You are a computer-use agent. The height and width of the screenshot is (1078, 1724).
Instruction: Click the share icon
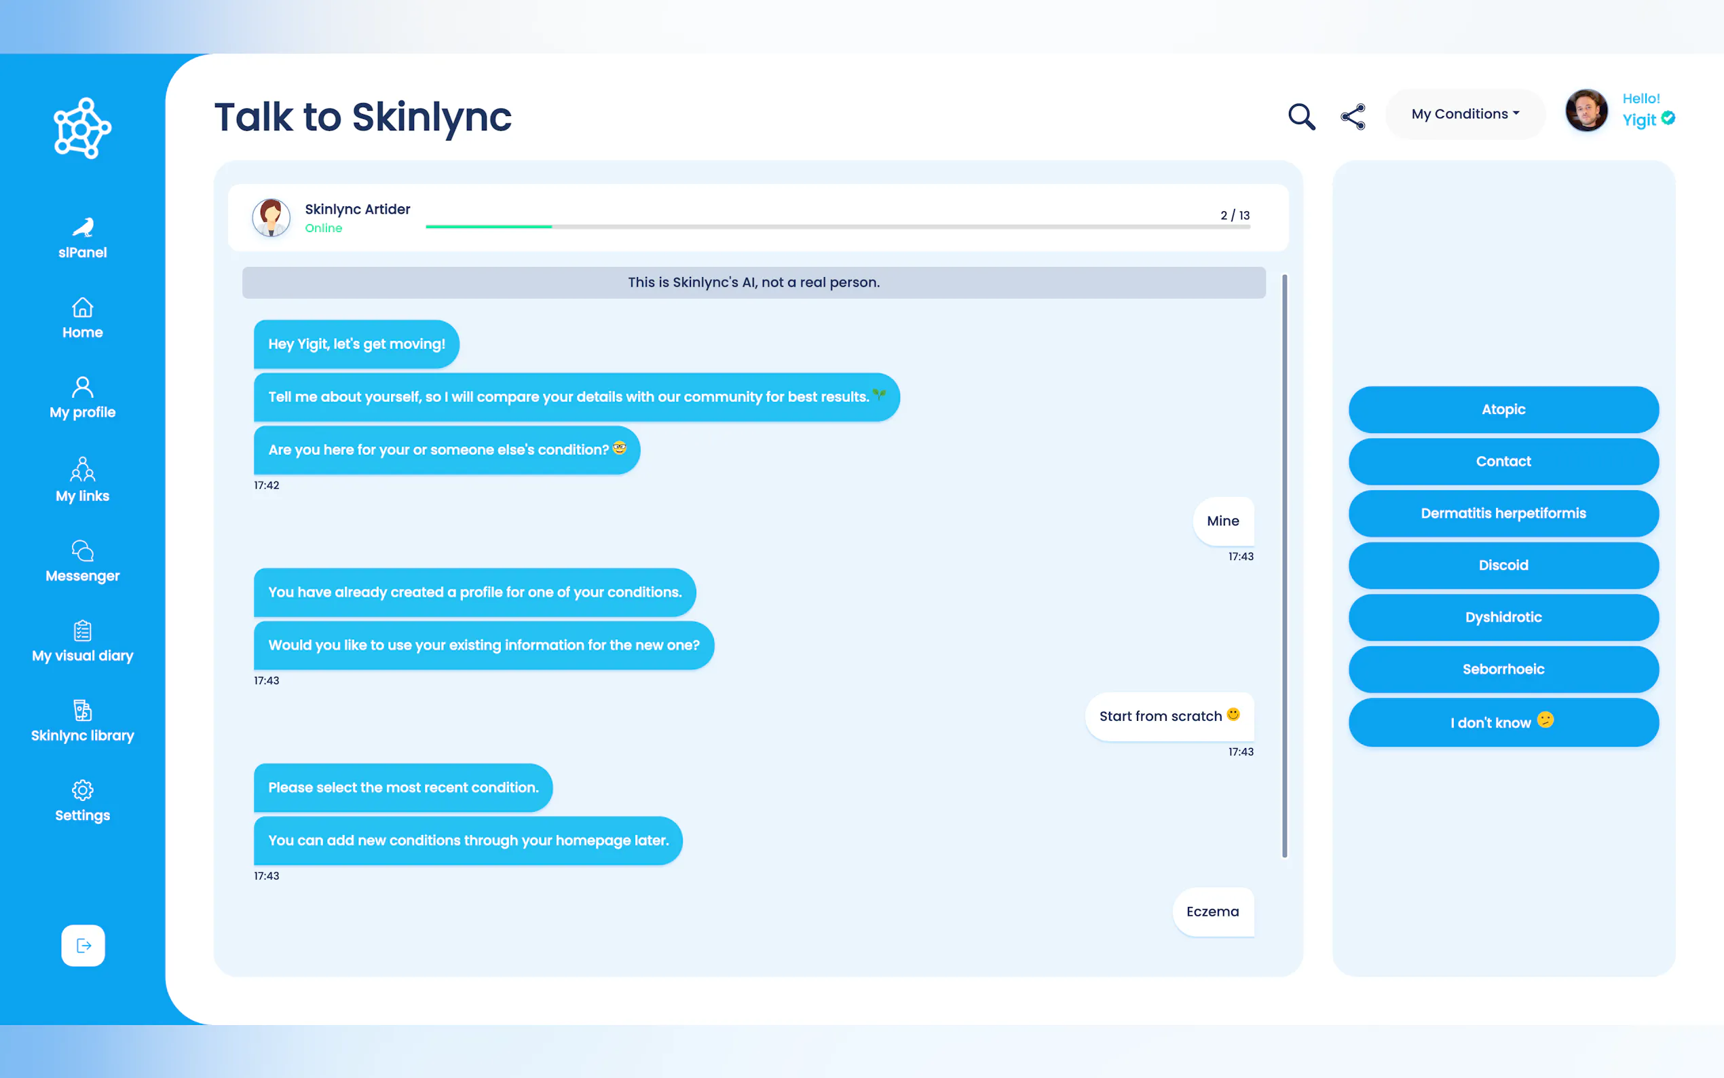coord(1353,116)
